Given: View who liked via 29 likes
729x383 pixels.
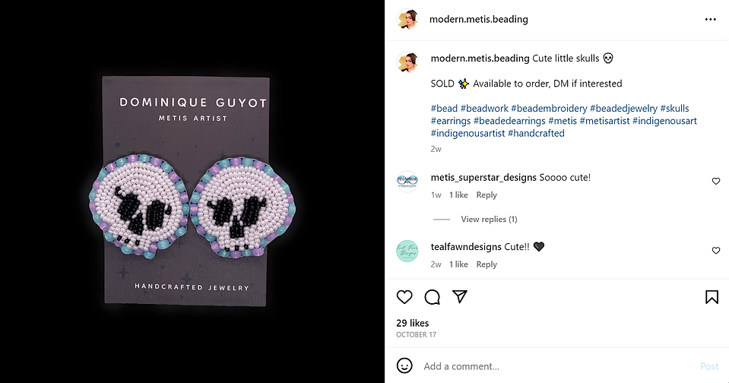Looking at the screenshot, I should point(412,323).
